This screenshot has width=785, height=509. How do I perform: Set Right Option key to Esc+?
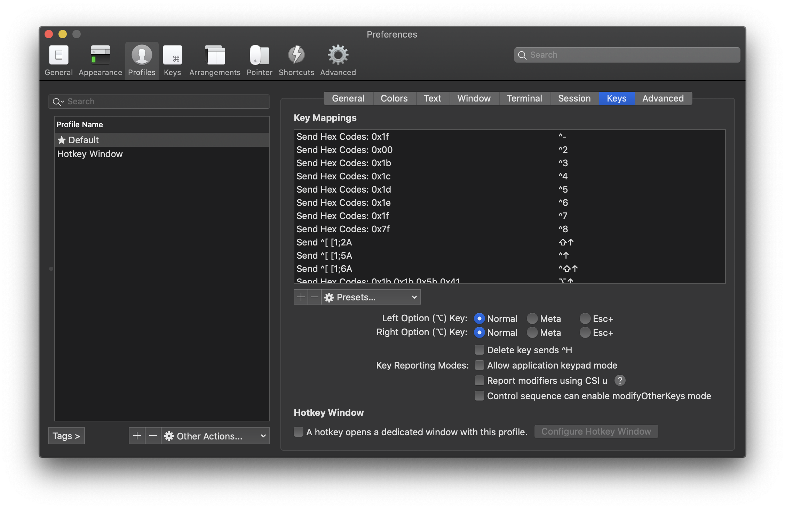pos(585,333)
